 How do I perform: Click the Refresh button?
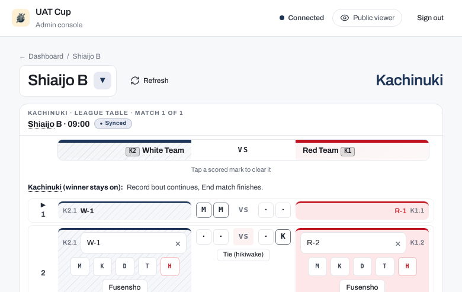point(150,81)
